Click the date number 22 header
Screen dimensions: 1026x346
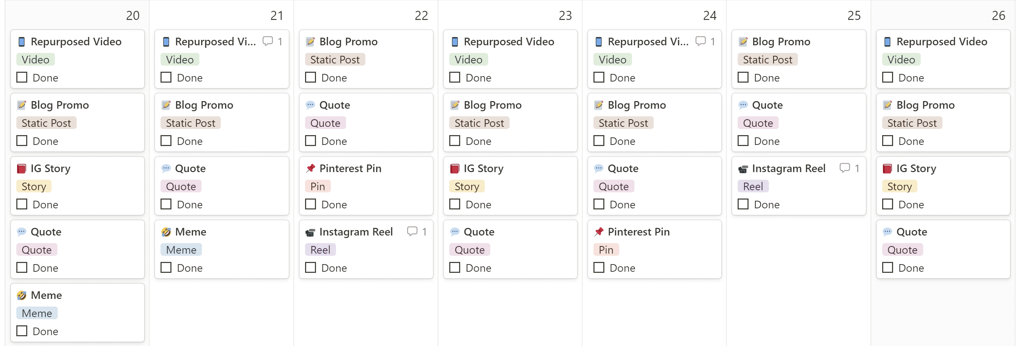(421, 16)
